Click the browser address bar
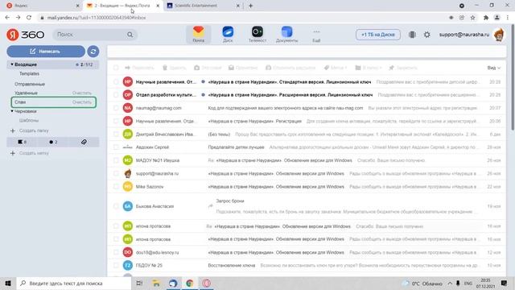This screenshot has height=290, width=515. [x=243, y=18]
